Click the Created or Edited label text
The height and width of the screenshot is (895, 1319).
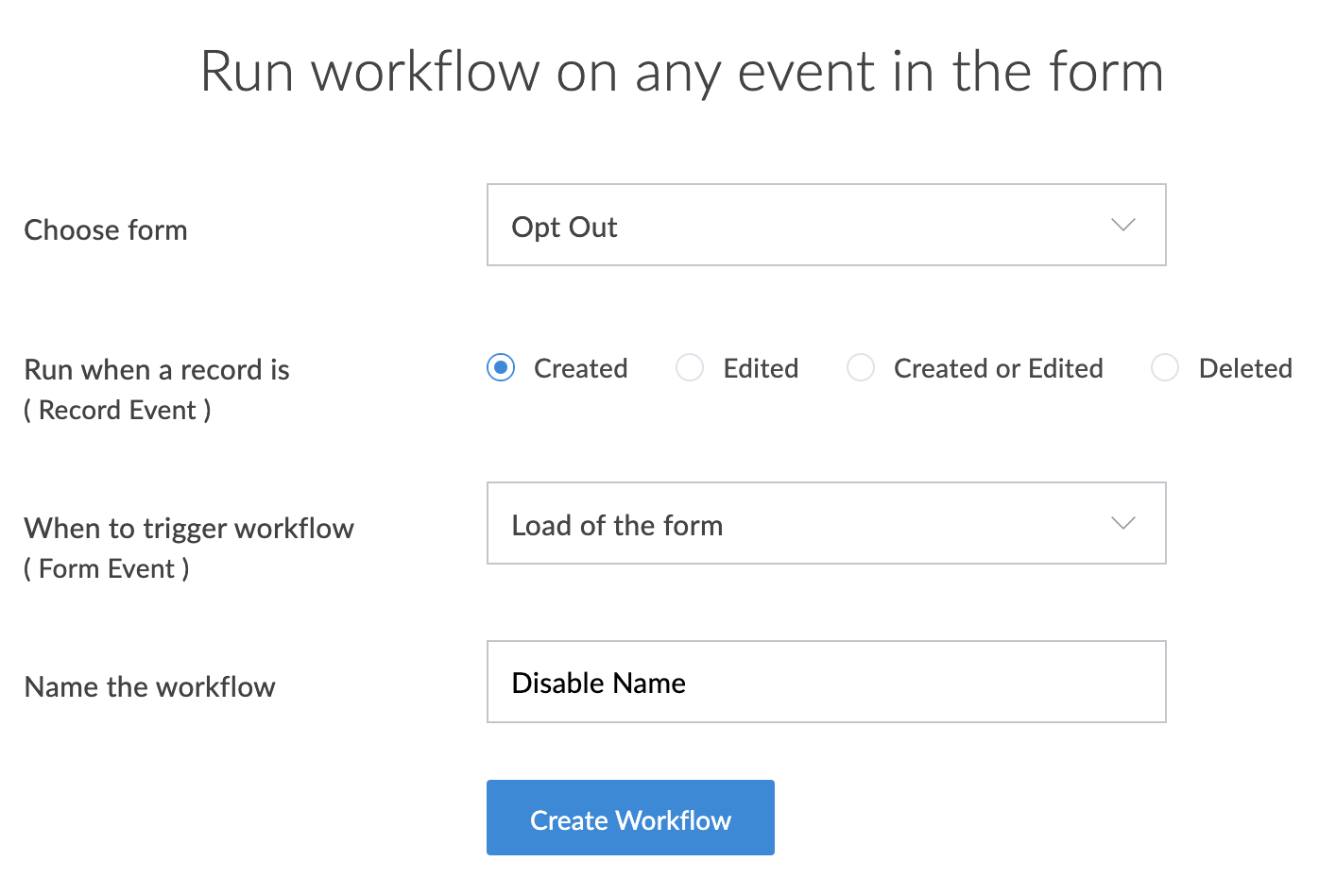[998, 368]
